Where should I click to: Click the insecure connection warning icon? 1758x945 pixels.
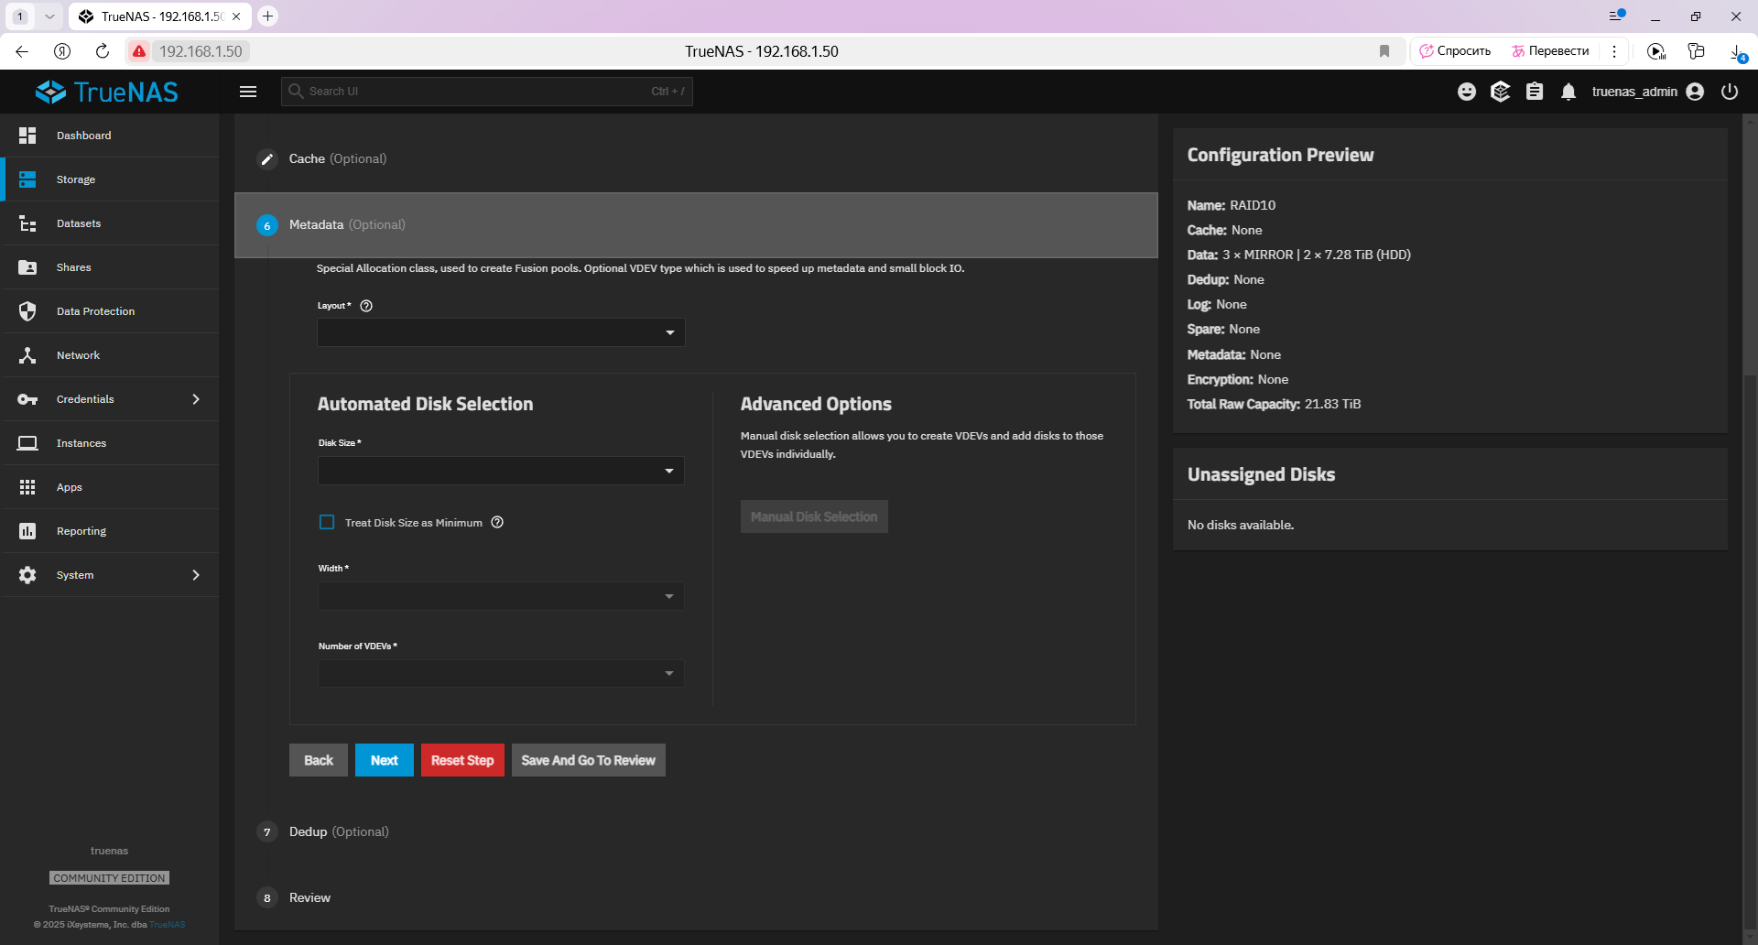(139, 51)
